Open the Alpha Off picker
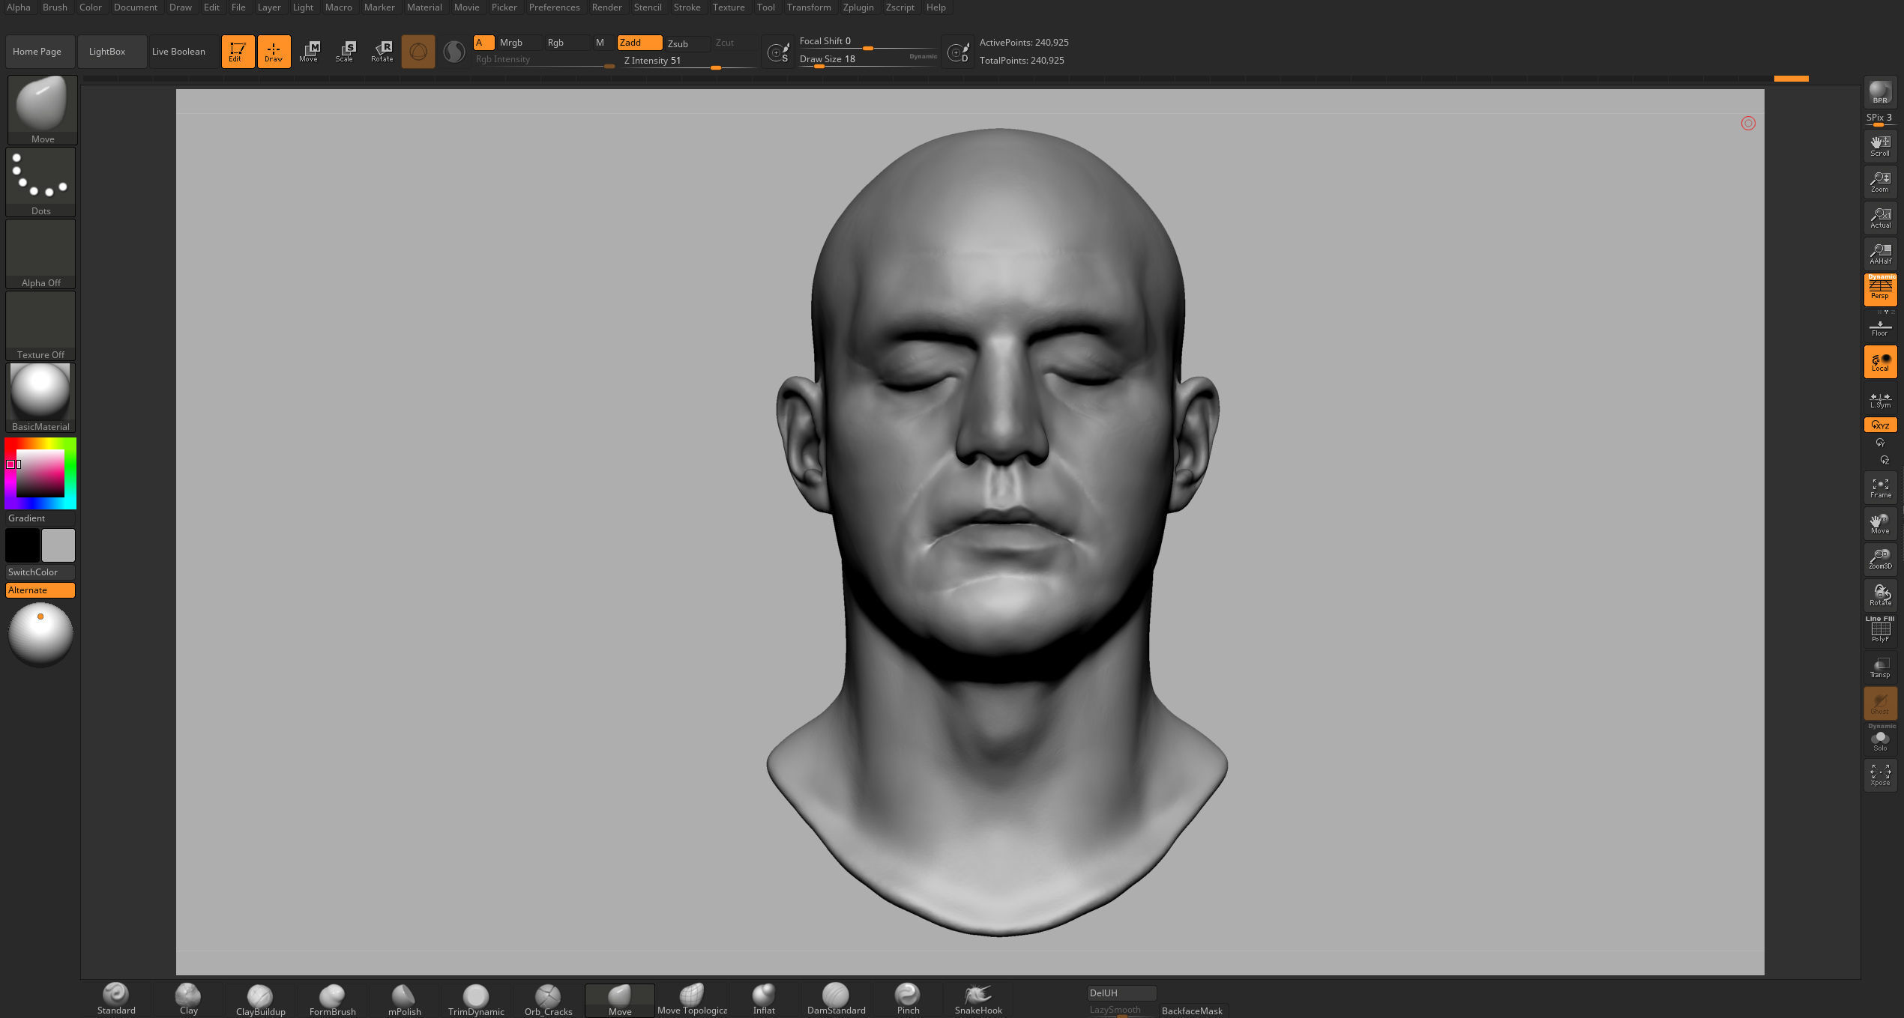This screenshot has width=1904, height=1018. (40, 254)
